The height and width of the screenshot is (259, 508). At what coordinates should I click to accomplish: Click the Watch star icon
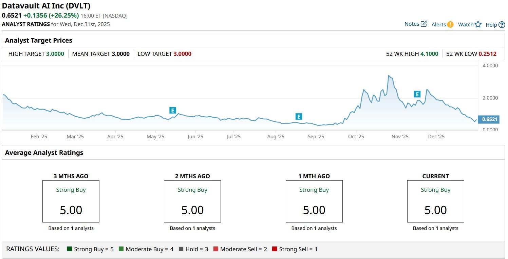(x=478, y=24)
